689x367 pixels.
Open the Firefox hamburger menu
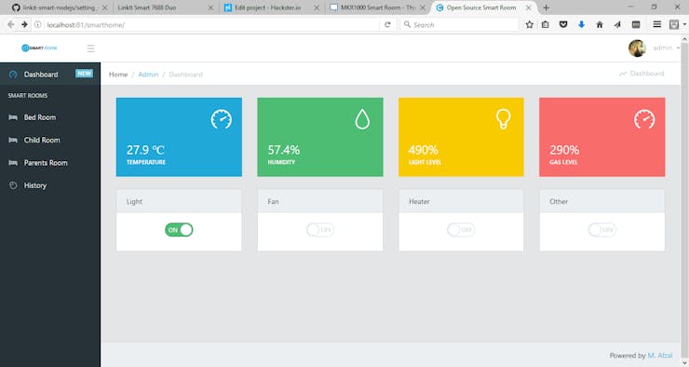coord(657,24)
